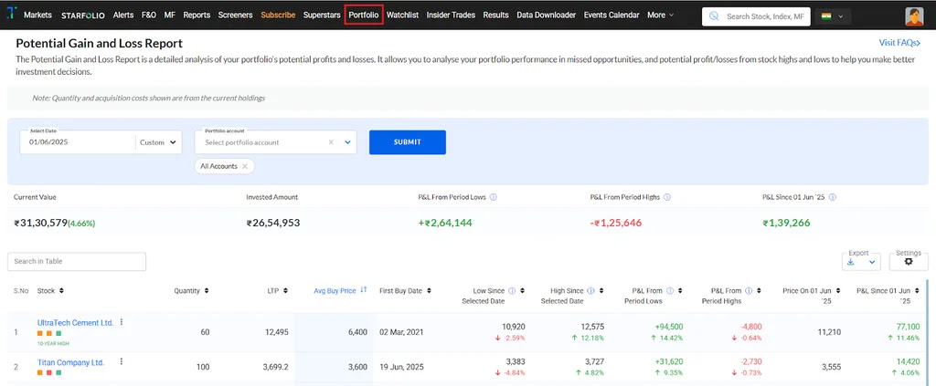Sort by First Buy Date arrows
Viewport: 936px width, 386px height.
(430, 291)
